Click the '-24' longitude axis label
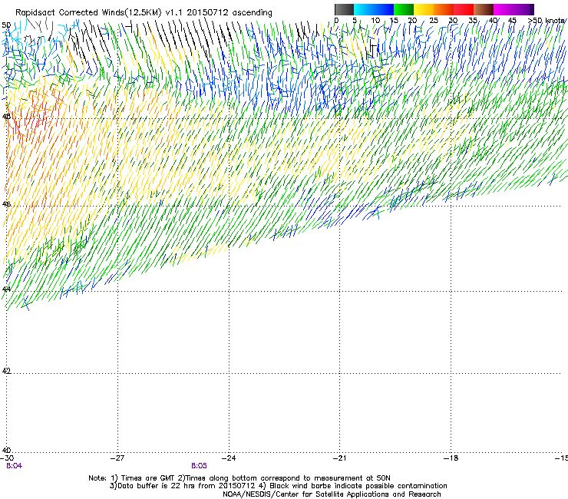This screenshot has height=499, width=568. pos(229,458)
